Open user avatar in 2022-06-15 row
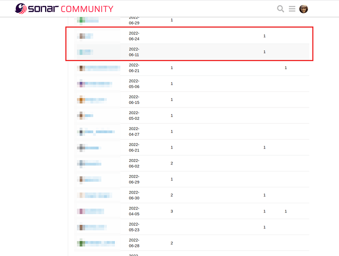 pos(81,100)
